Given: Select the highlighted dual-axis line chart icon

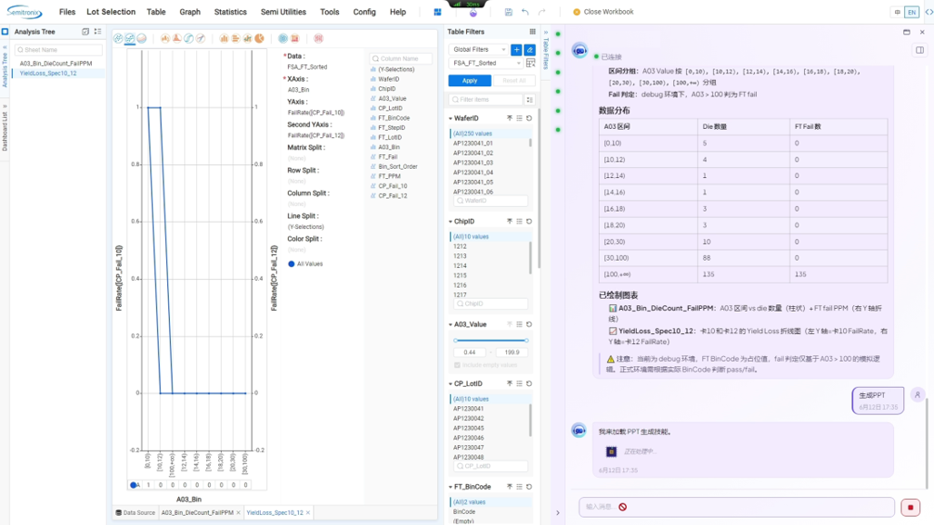Looking at the screenshot, I should pyautogui.click(x=130, y=39).
